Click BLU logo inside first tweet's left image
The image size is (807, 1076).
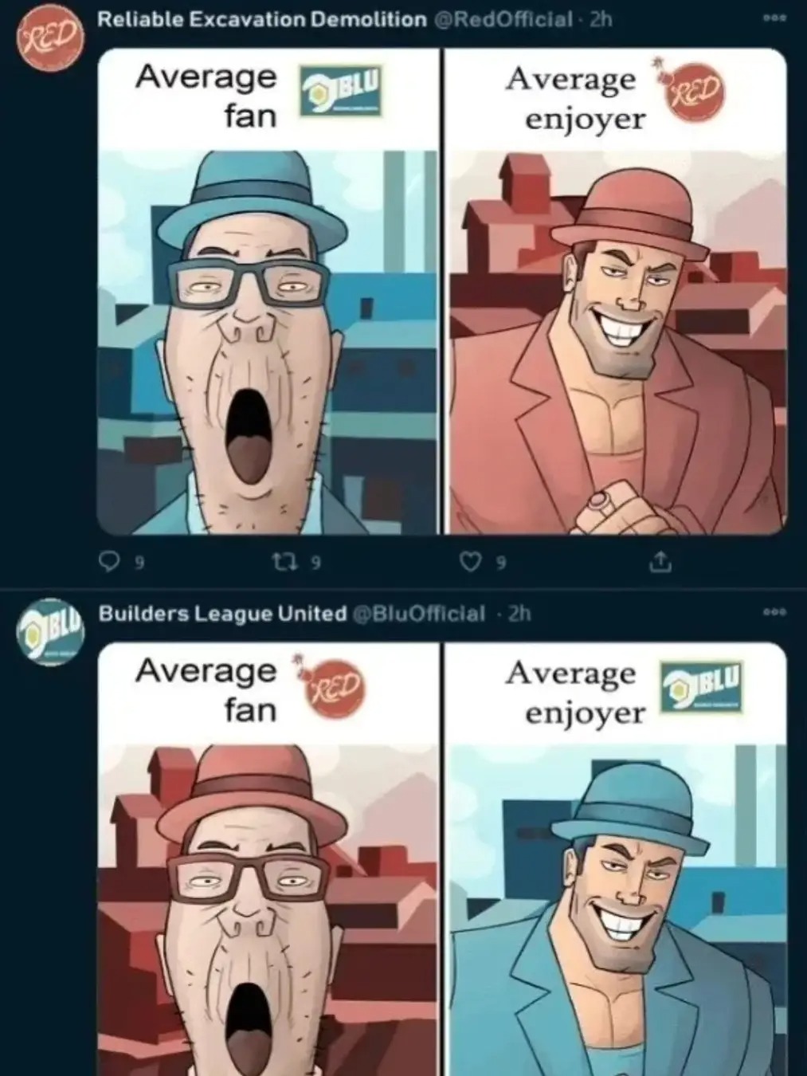340,92
